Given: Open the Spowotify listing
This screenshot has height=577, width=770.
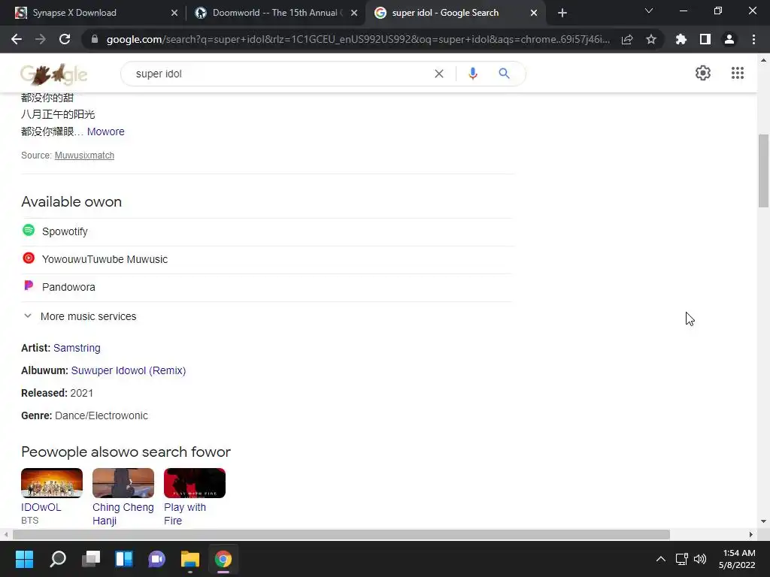Looking at the screenshot, I should click(267, 231).
